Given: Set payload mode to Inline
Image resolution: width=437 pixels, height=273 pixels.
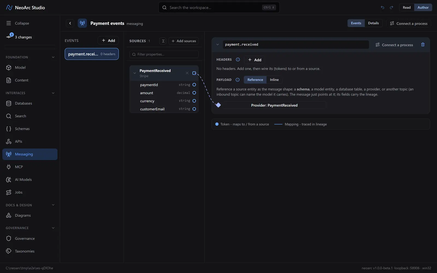Looking at the screenshot, I should pyautogui.click(x=274, y=80).
